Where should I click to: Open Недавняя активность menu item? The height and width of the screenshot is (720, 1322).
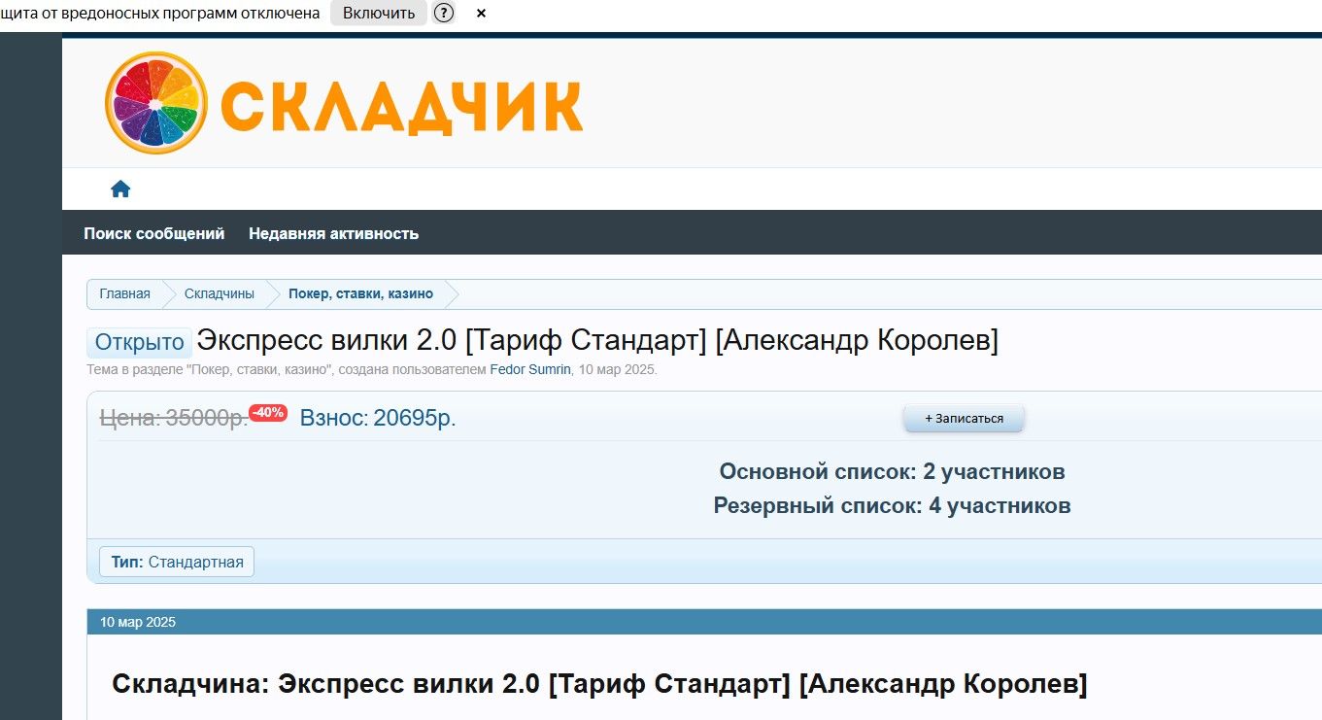point(333,233)
